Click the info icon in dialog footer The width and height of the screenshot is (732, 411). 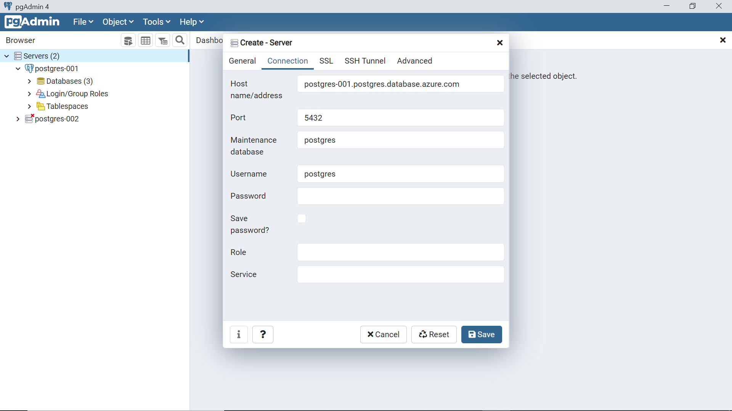click(239, 335)
